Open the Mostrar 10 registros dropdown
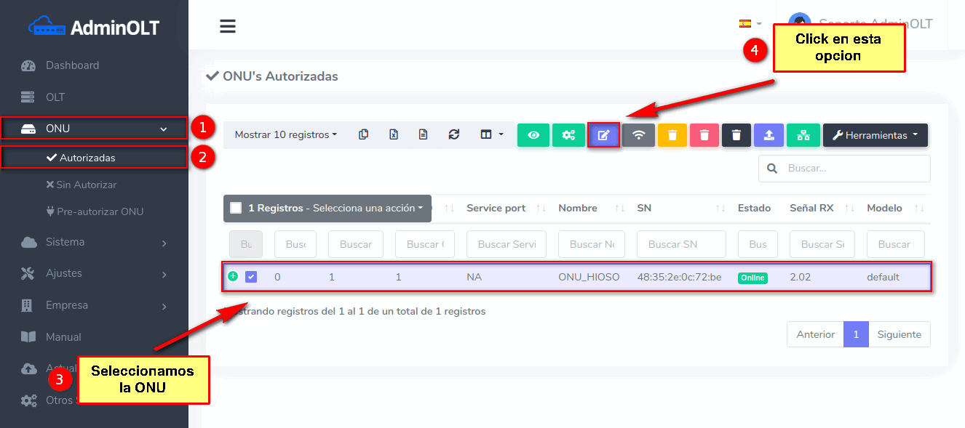 [285, 134]
